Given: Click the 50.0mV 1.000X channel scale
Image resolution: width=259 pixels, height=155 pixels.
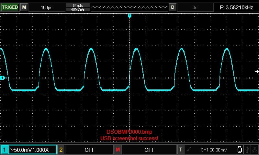Looking at the screenshot, I should 31,150.
